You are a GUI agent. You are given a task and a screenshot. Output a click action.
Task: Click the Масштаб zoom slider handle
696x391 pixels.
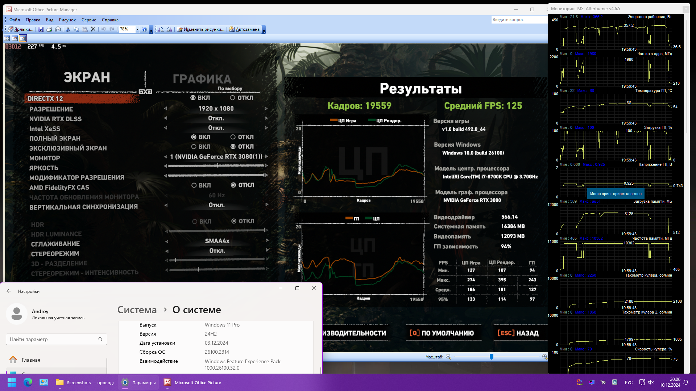click(492, 357)
